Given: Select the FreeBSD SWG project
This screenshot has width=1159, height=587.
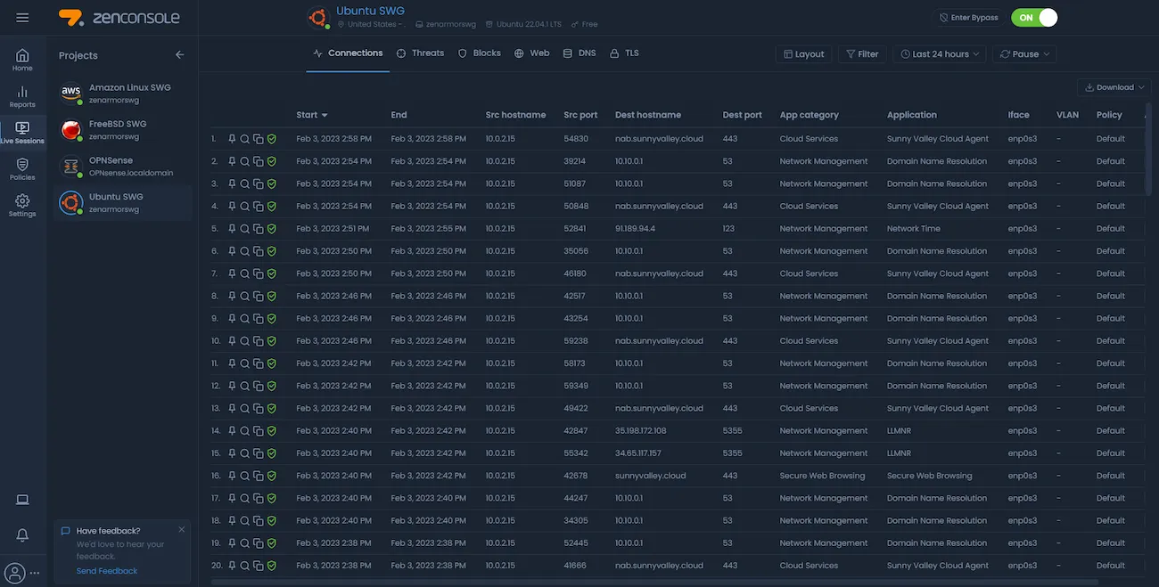Looking at the screenshot, I should [x=123, y=130].
